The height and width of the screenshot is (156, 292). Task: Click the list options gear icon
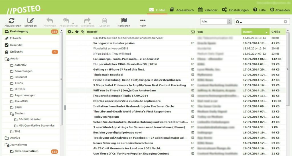click(70, 32)
